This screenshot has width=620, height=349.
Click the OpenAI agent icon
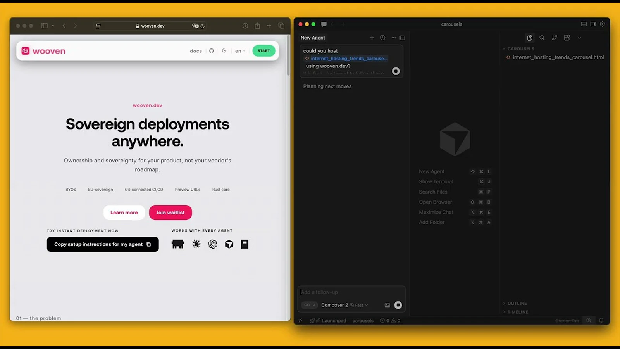(213, 244)
